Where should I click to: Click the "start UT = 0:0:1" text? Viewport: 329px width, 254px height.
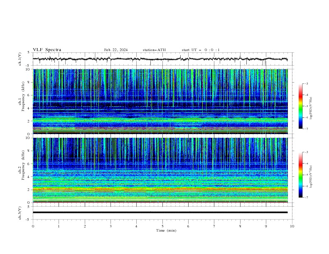click(x=201, y=50)
